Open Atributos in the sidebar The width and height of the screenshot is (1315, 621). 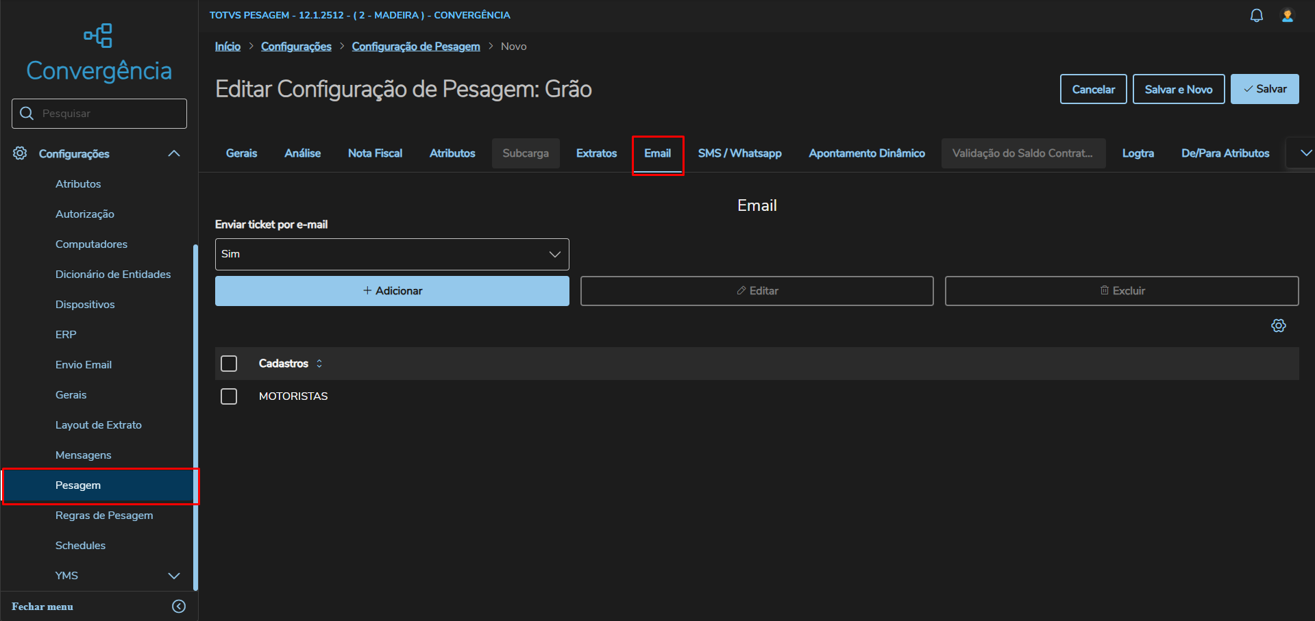click(x=78, y=184)
